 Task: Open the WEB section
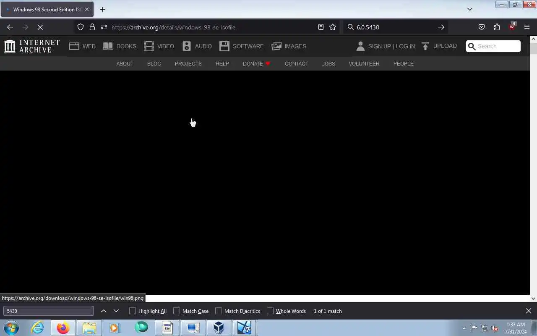tap(83, 46)
